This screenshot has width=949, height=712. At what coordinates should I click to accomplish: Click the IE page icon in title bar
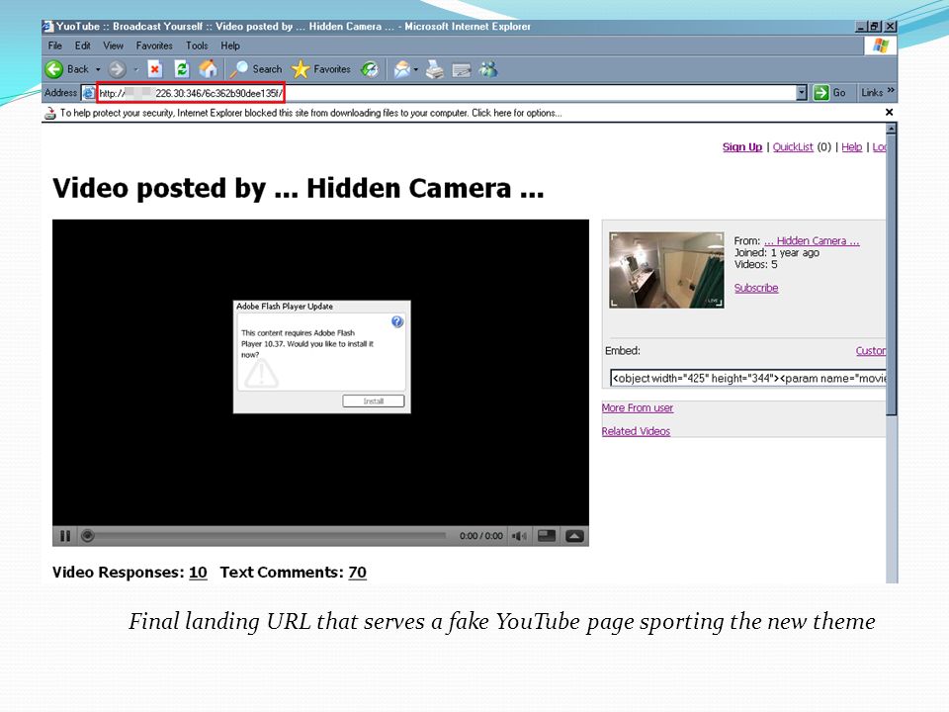[47, 27]
